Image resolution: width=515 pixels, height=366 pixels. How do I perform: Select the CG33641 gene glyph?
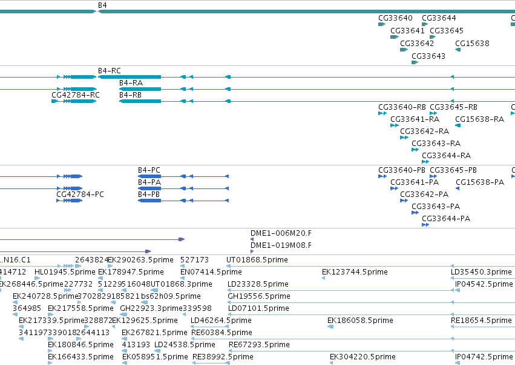point(394,37)
